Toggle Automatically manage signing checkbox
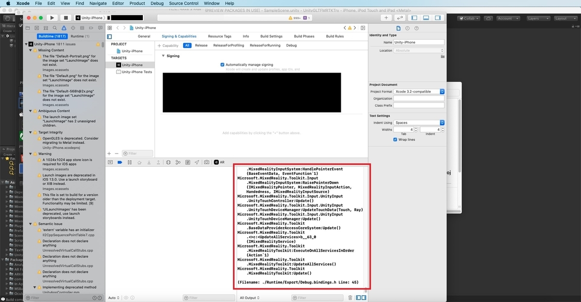The height and width of the screenshot is (302, 581). (222, 65)
